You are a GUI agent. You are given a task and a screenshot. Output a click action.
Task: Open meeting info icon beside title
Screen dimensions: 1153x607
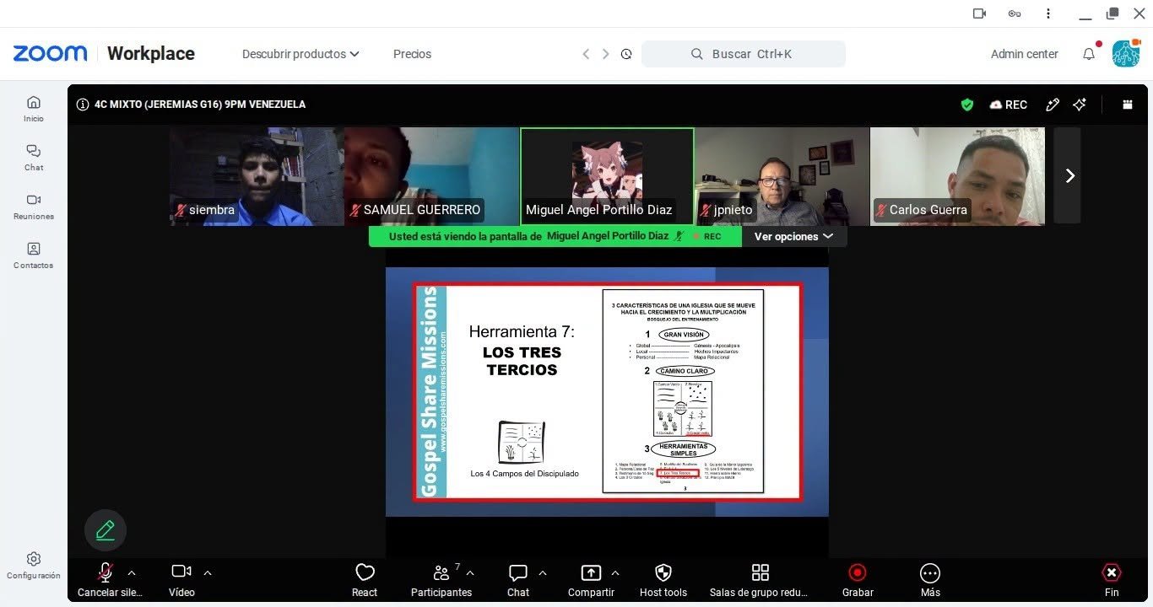pos(83,105)
